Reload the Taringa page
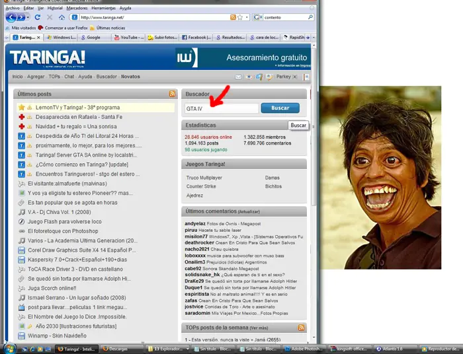The height and width of the screenshot is (354, 463). pos(38,17)
